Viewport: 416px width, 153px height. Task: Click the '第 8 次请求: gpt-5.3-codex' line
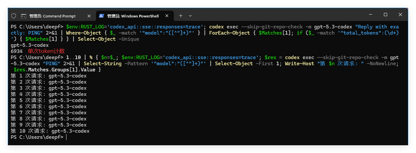pyautogui.click(x=49, y=119)
